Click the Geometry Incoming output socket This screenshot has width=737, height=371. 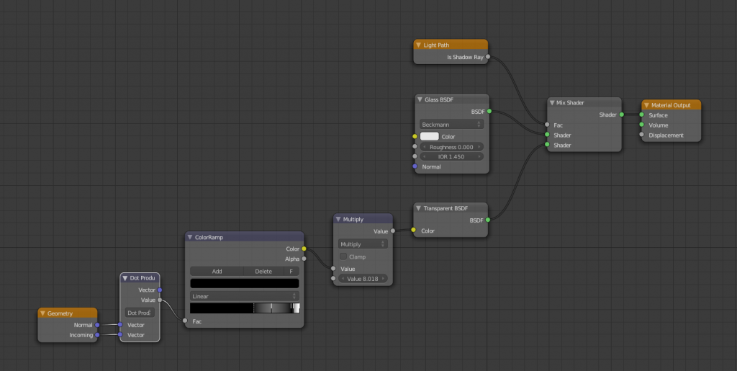point(97,335)
